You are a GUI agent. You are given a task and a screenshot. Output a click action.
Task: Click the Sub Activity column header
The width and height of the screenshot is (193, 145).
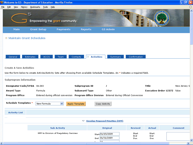(x=58, y=128)
